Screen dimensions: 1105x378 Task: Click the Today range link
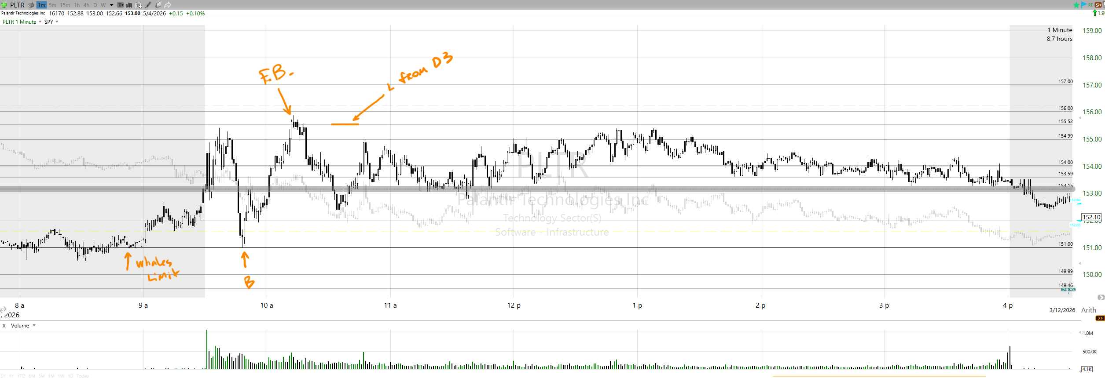point(82,376)
